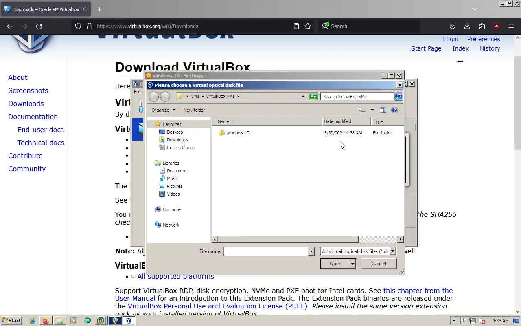Sort by Date modified column
The image size is (521, 326).
[x=346, y=121]
